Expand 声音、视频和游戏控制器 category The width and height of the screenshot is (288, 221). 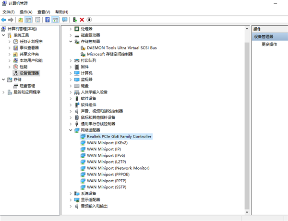coord(71,111)
